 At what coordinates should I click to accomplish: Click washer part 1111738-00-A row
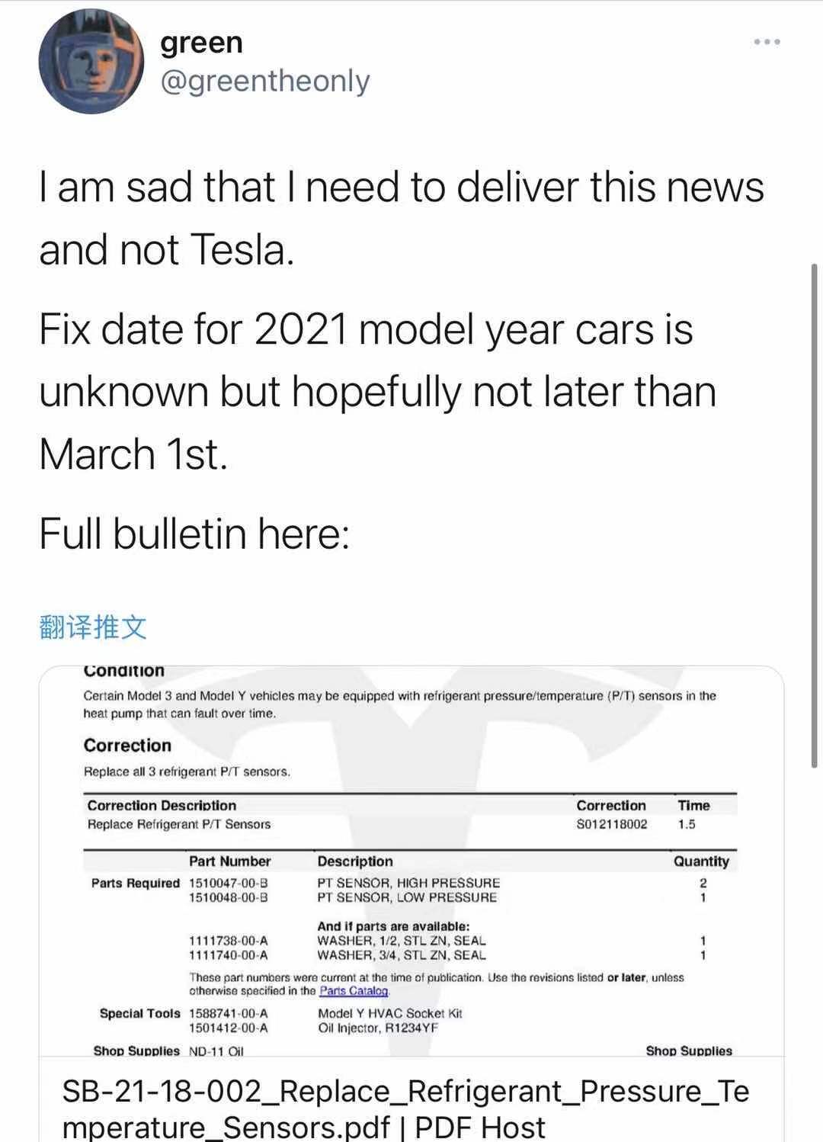click(x=228, y=941)
